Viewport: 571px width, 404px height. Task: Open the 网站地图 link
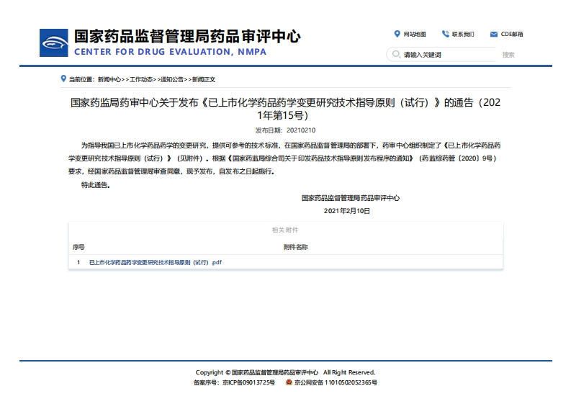pos(415,34)
